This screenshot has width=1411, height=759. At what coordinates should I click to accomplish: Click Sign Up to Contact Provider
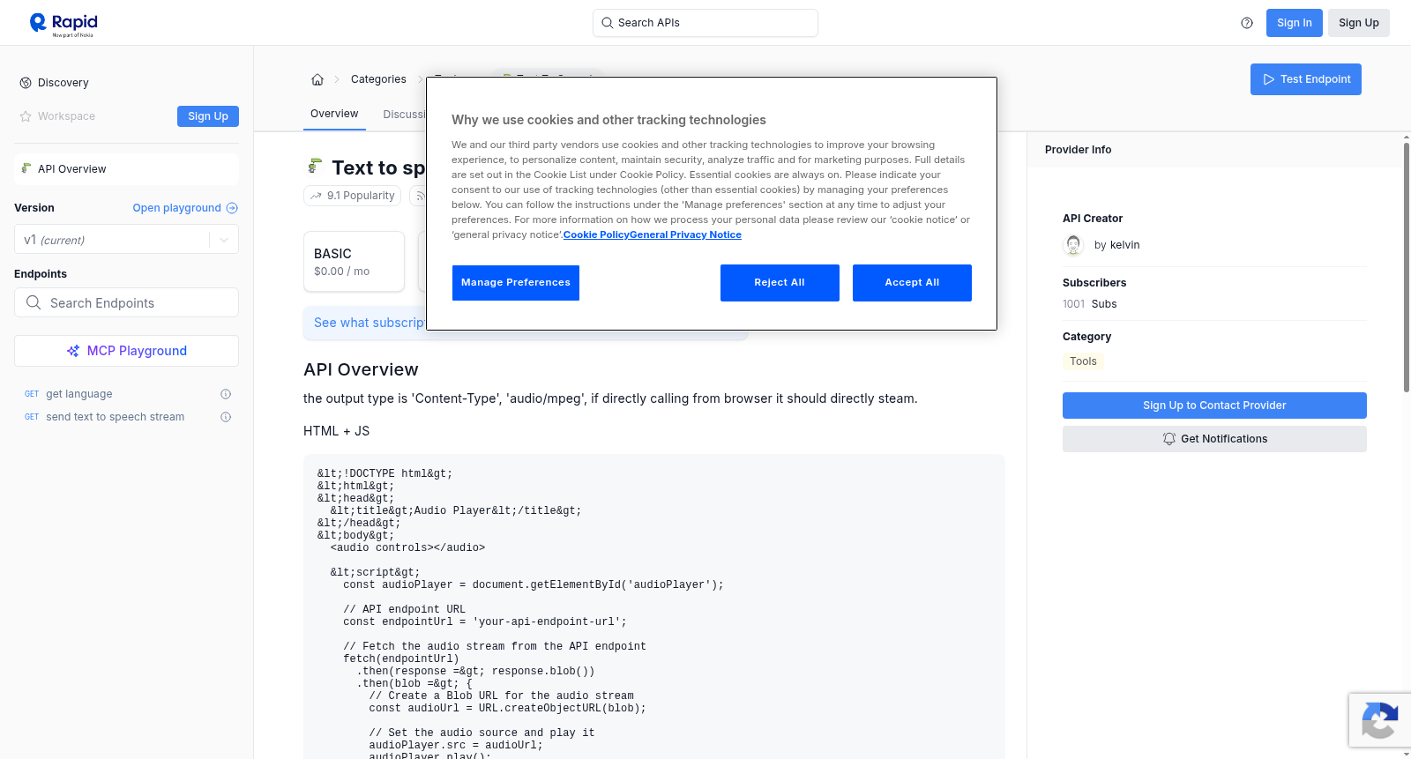1214,406
